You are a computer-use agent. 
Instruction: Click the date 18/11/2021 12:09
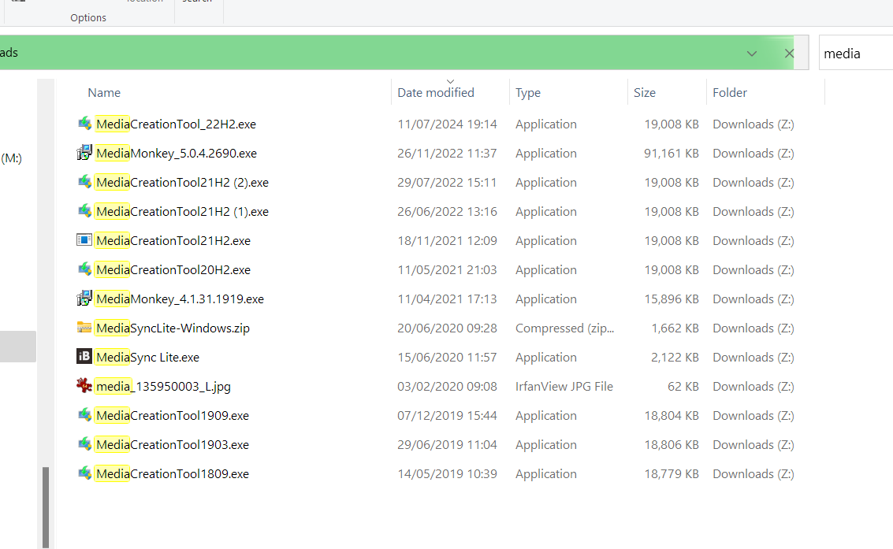pyautogui.click(x=447, y=241)
